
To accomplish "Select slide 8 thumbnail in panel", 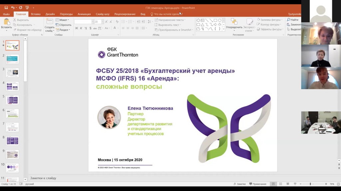I will pyautogui.click(x=12, y=141).
